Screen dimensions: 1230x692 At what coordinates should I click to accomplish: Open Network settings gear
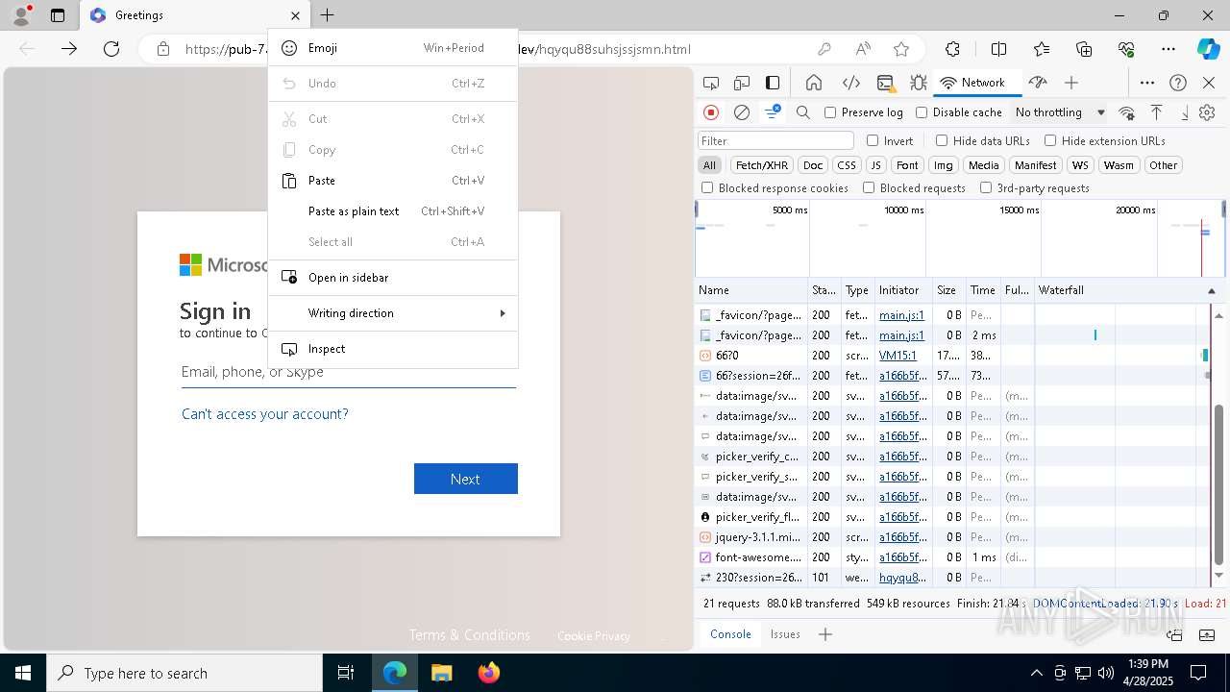tap(1207, 112)
